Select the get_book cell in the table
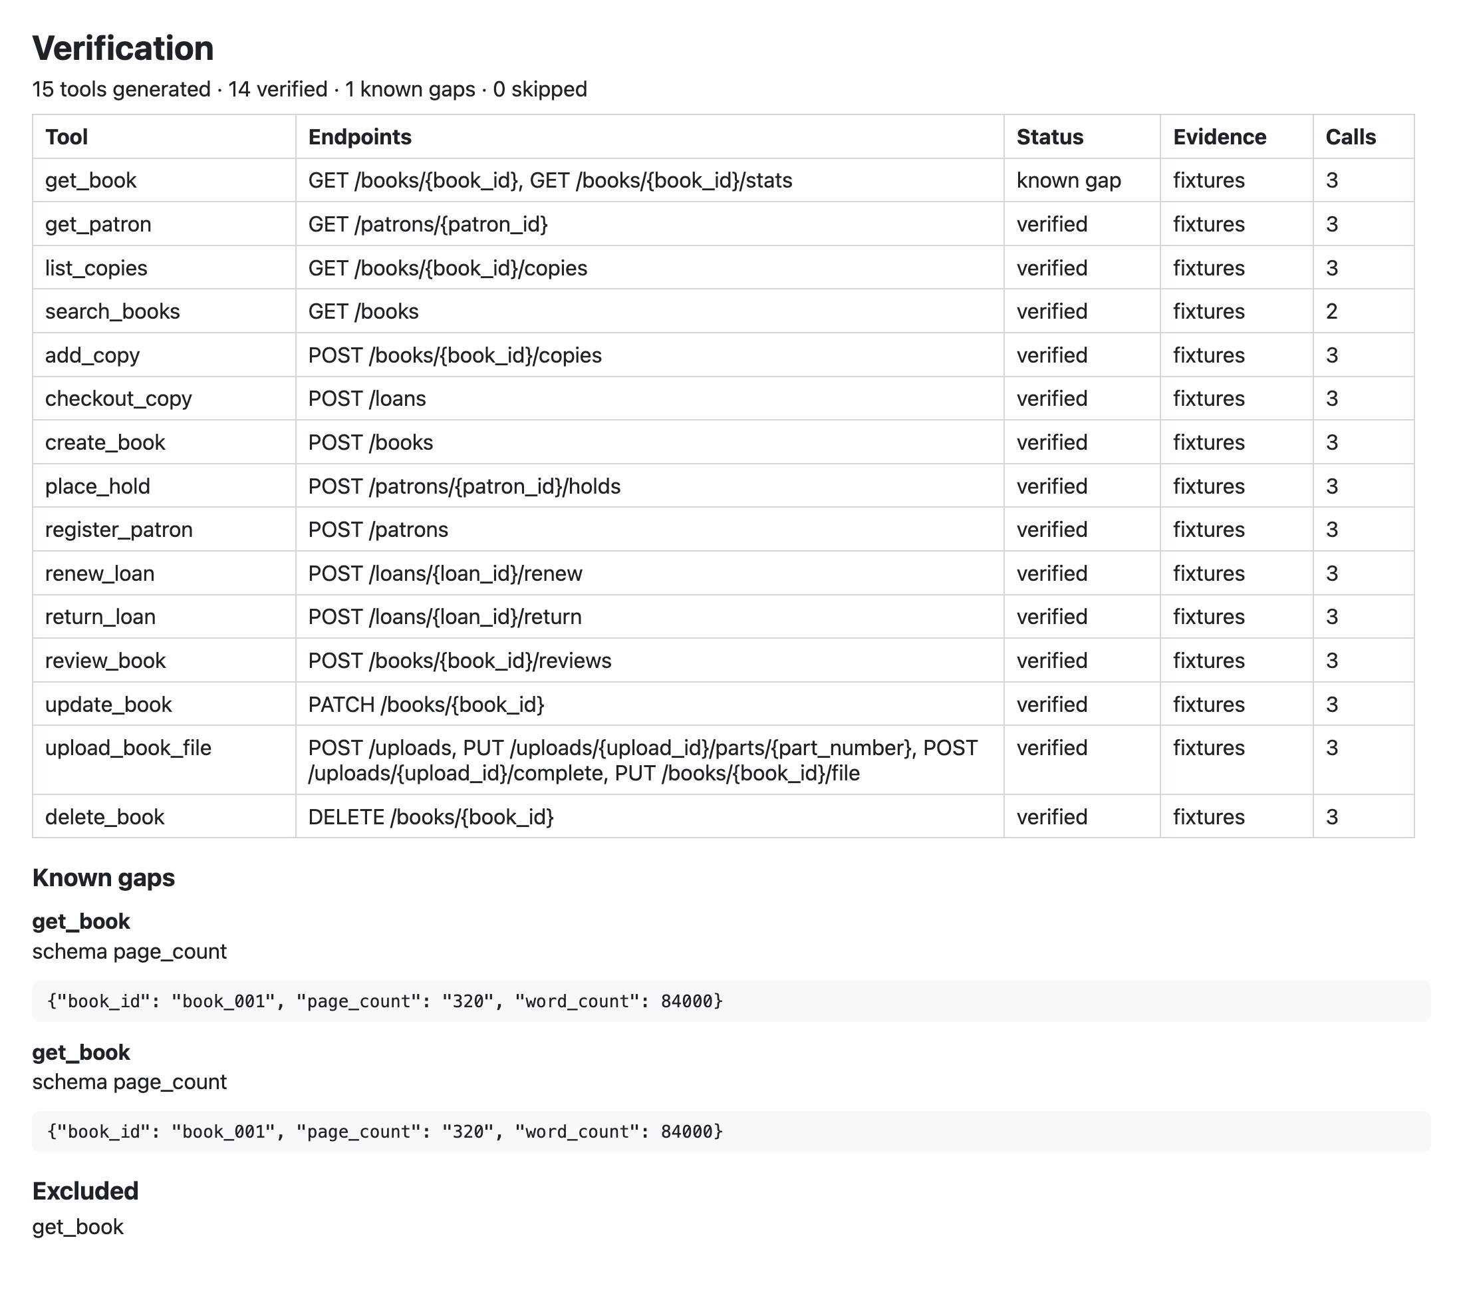This screenshot has height=1304, width=1463. pos(164,180)
